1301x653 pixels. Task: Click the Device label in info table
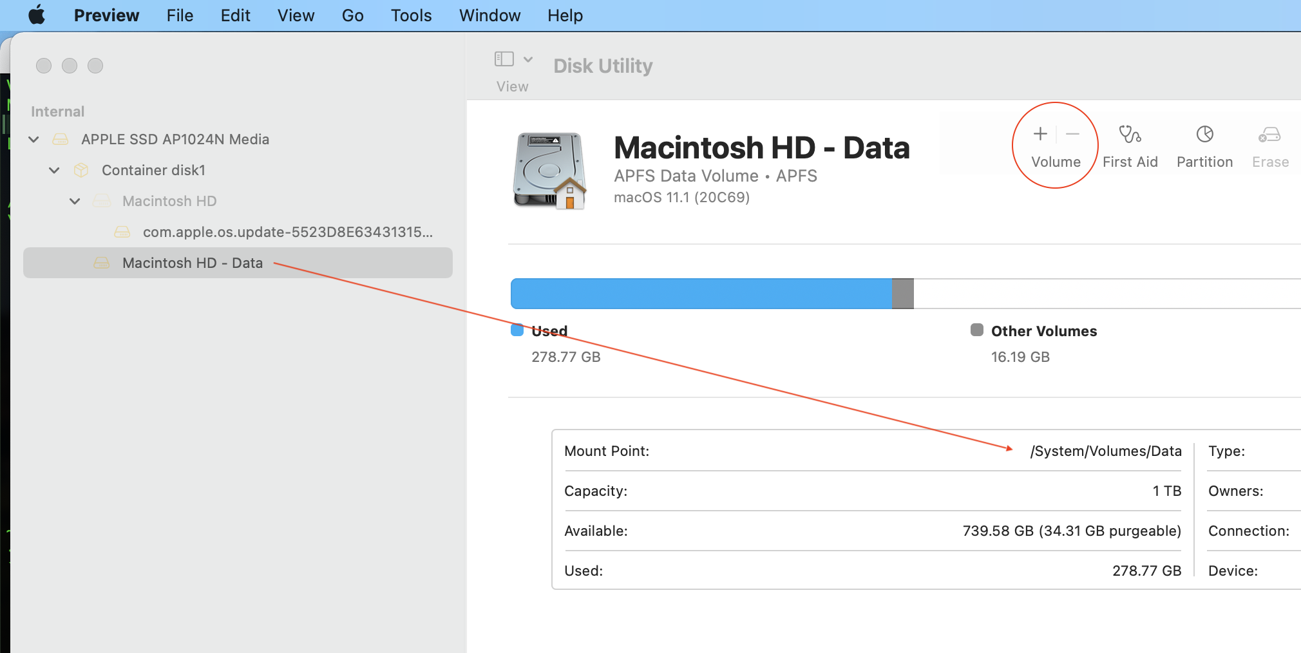[1233, 571]
